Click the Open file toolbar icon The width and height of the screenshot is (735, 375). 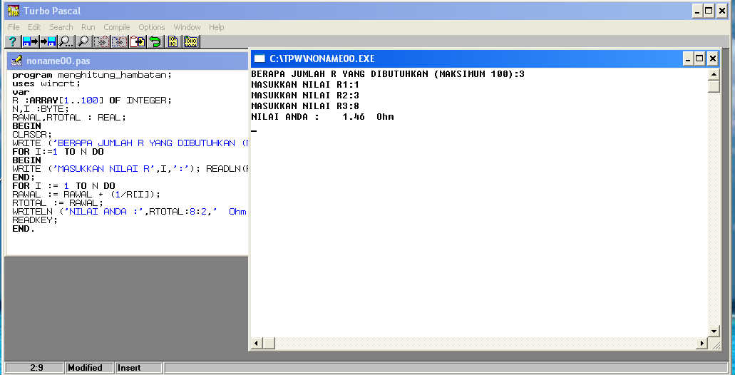(30, 42)
